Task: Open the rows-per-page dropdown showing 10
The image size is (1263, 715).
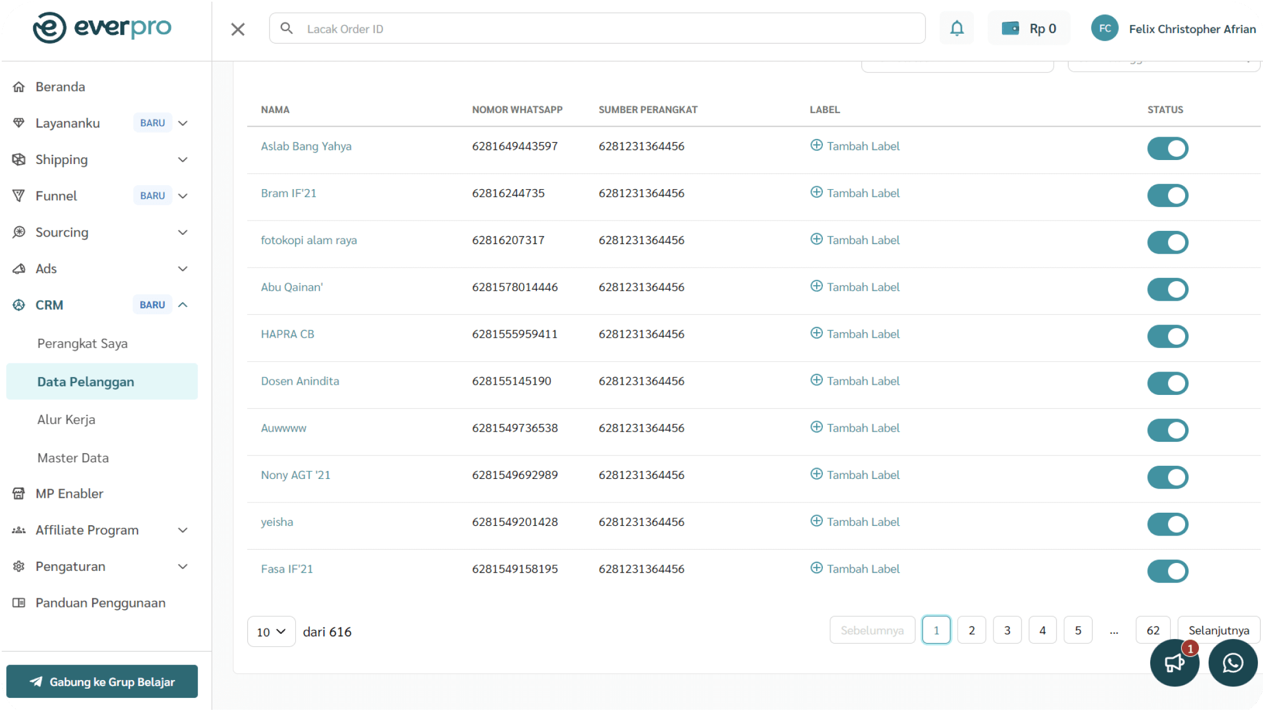Action: tap(271, 632)
